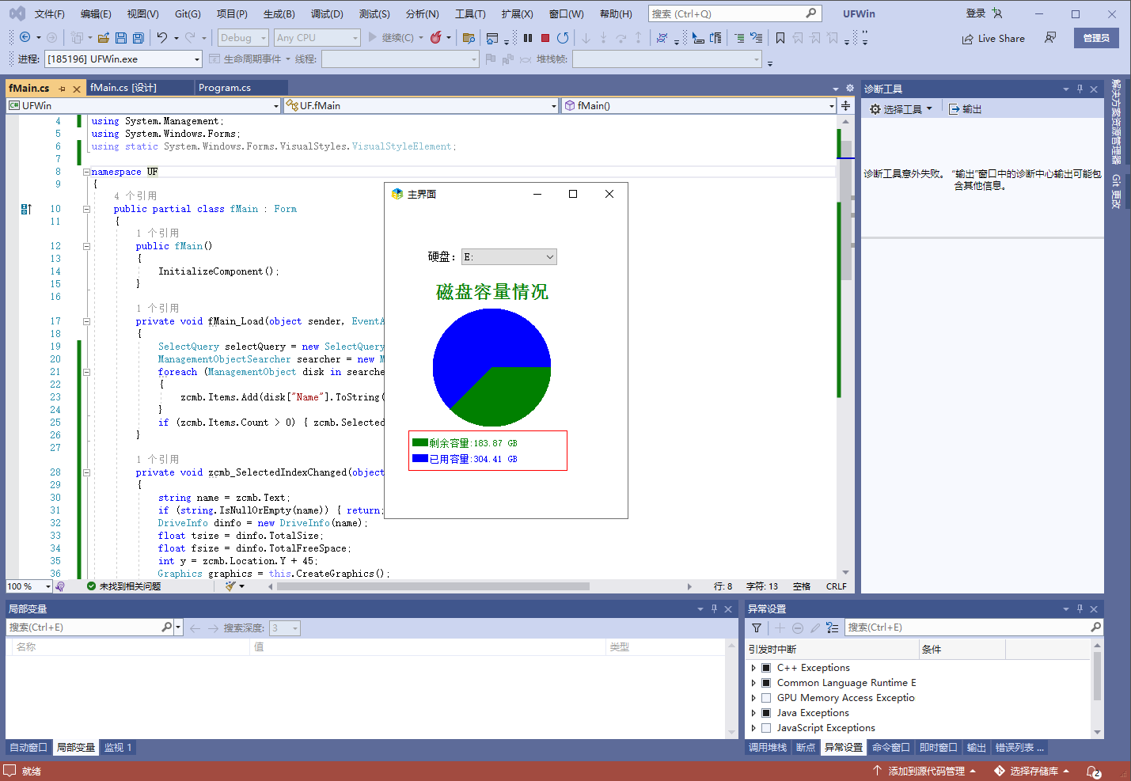Navigate backward with the back arrow icon
1131x781 pixels.
[25, 37]
